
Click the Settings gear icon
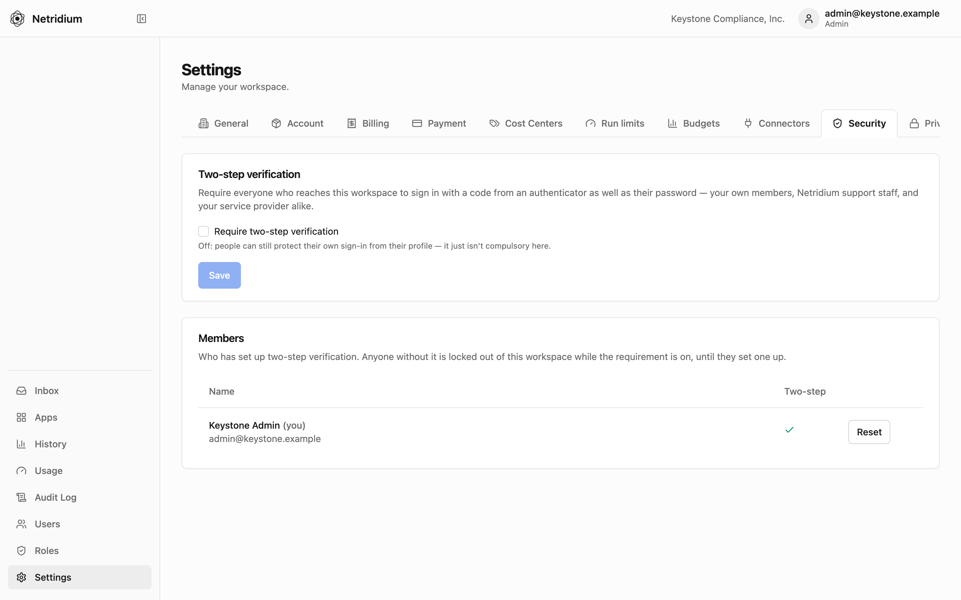[x=21, y=577]
